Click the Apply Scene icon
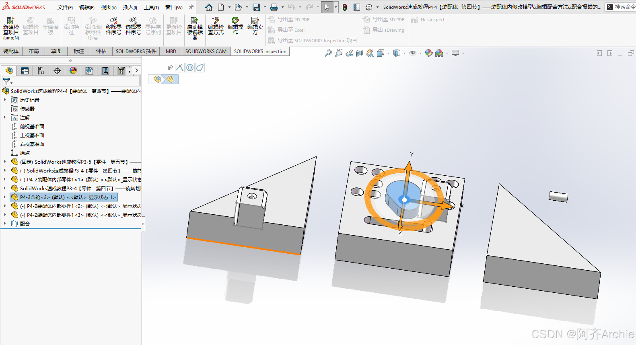Image resolution: width=636 pixels, height=345 pixels. (439, 53)
